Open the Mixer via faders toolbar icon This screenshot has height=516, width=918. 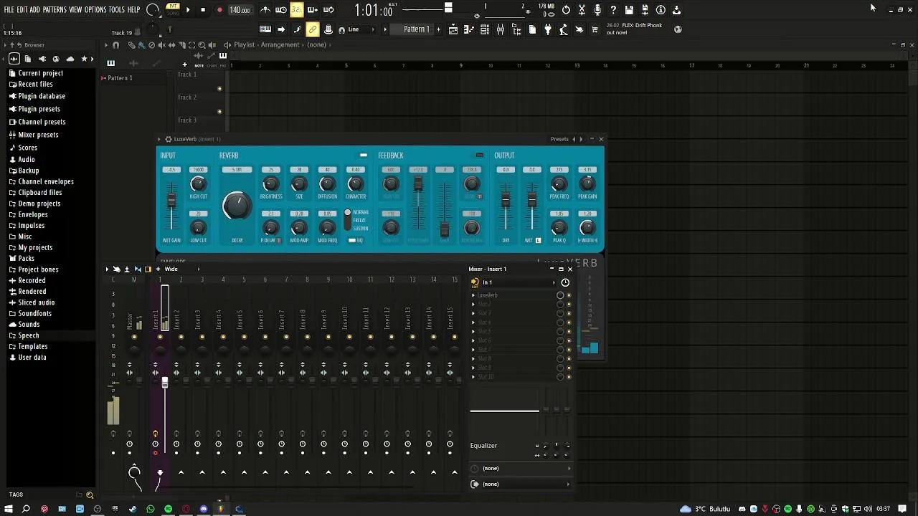coord(500,29)
